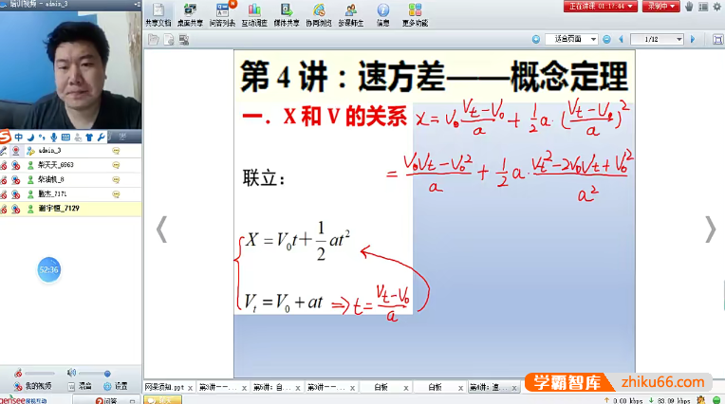Viewport: 725px width, 404px height.
Task: Enable camera for 谢宇恒_7129
Action: 16,208
